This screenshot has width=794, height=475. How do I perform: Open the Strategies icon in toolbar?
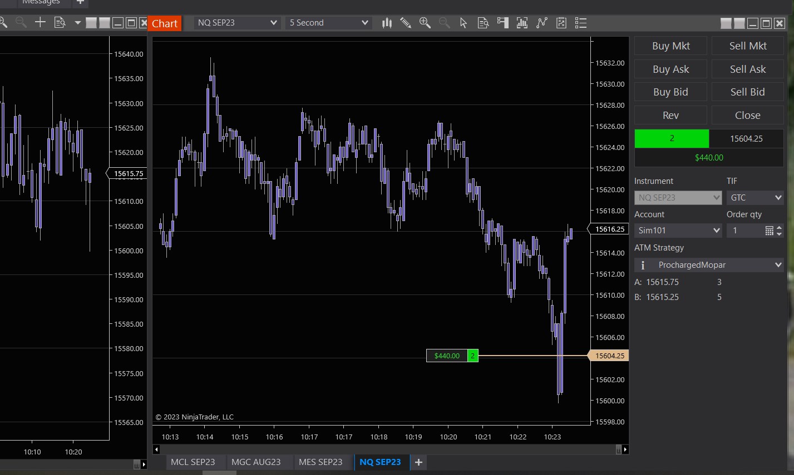(x=541, y=23)
